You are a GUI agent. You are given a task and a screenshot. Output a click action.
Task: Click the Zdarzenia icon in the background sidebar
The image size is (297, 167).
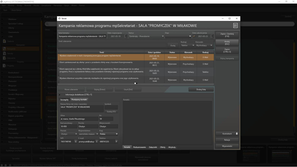coord(4,58)
